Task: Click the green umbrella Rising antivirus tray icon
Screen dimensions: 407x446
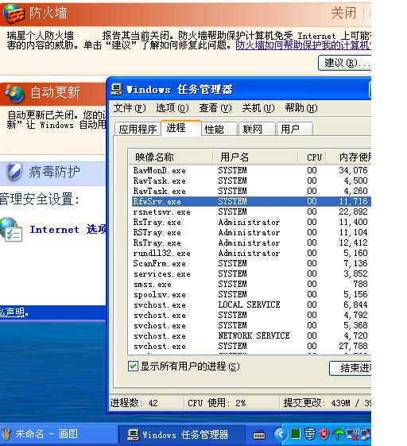Action: (338, 434)
